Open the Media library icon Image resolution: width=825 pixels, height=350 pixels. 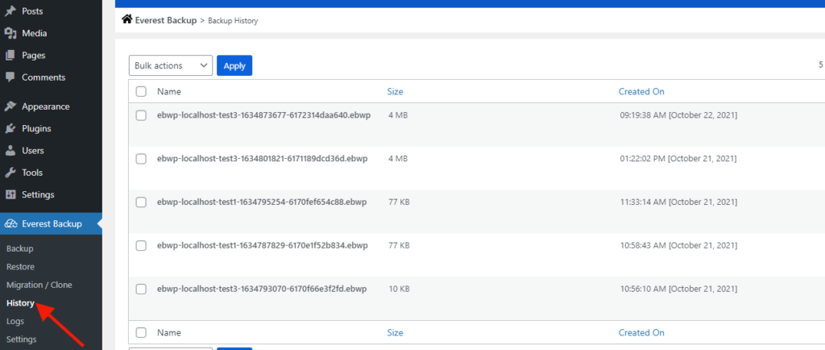pos(10,33)
